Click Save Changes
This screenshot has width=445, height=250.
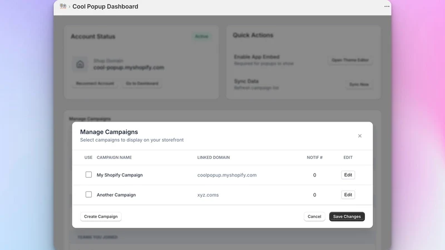tap(347, 217)
